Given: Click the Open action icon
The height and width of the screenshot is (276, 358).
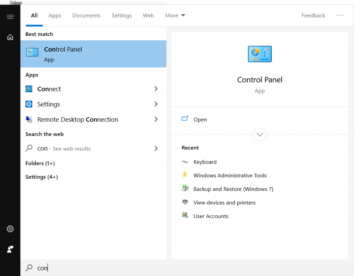Looking at the screenshot, I should click(185, 118).
